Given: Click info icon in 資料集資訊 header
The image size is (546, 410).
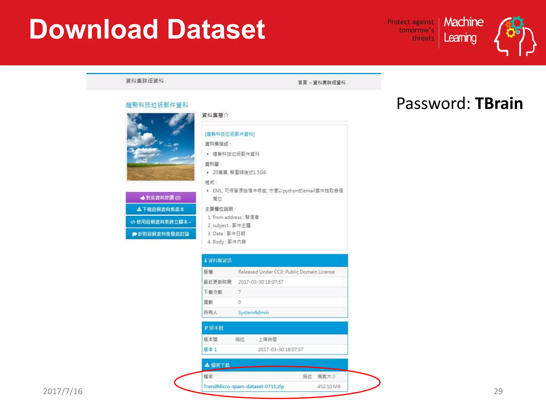Looking at the screenshot, I should point(206,260).
